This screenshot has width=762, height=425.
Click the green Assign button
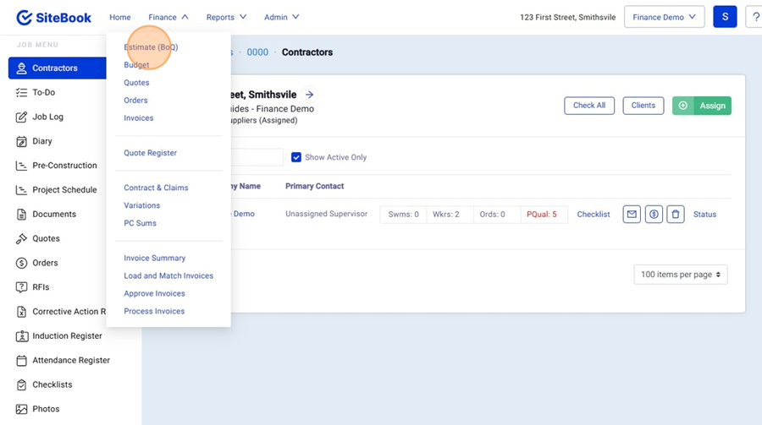[x=702, y=106]
